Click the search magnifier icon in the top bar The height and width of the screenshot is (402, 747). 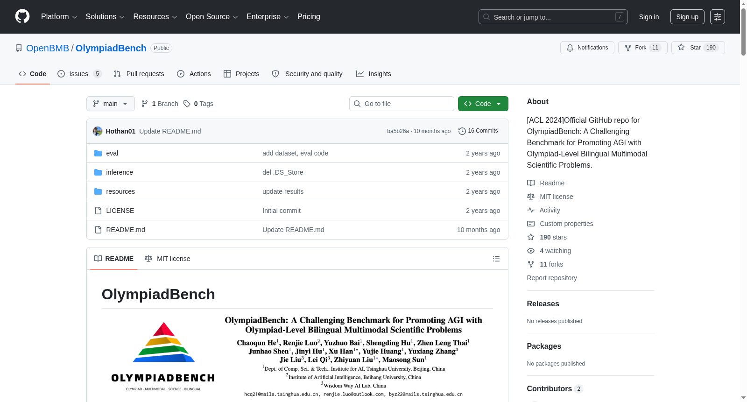[486, 17]
